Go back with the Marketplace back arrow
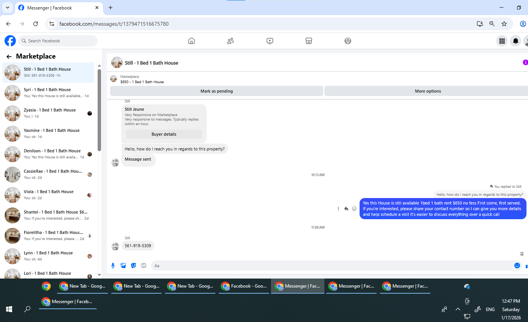 9,57
